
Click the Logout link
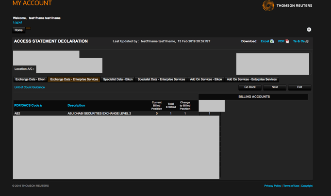coord(17,22)
